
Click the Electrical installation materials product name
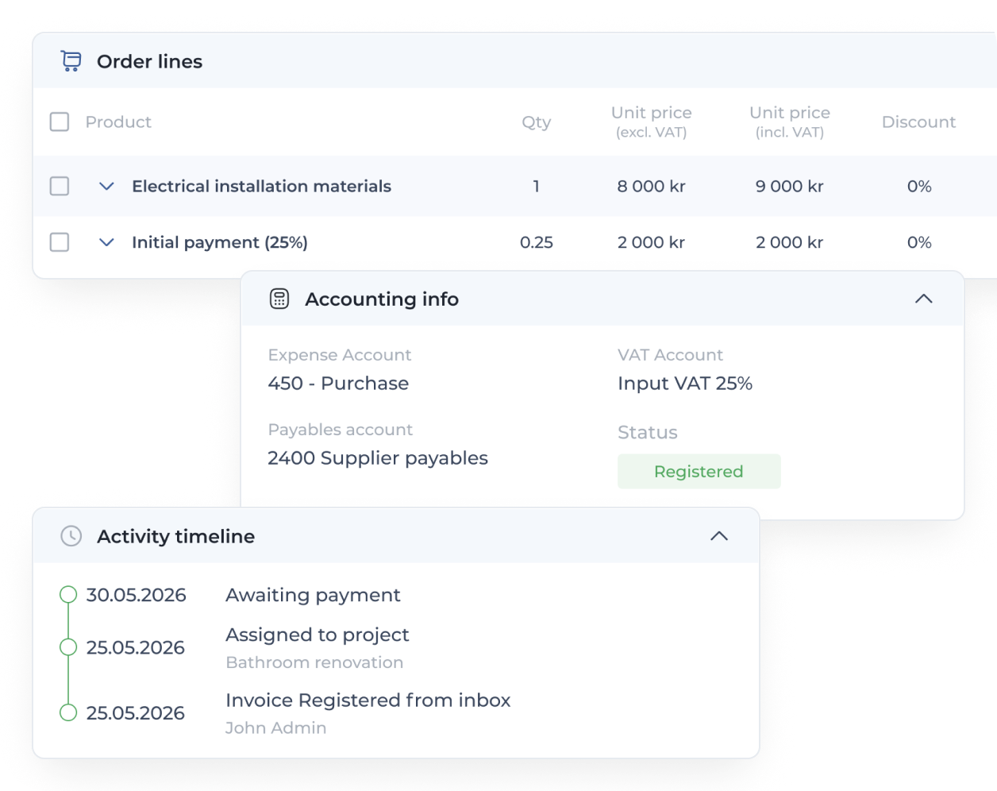click(262, 186)
